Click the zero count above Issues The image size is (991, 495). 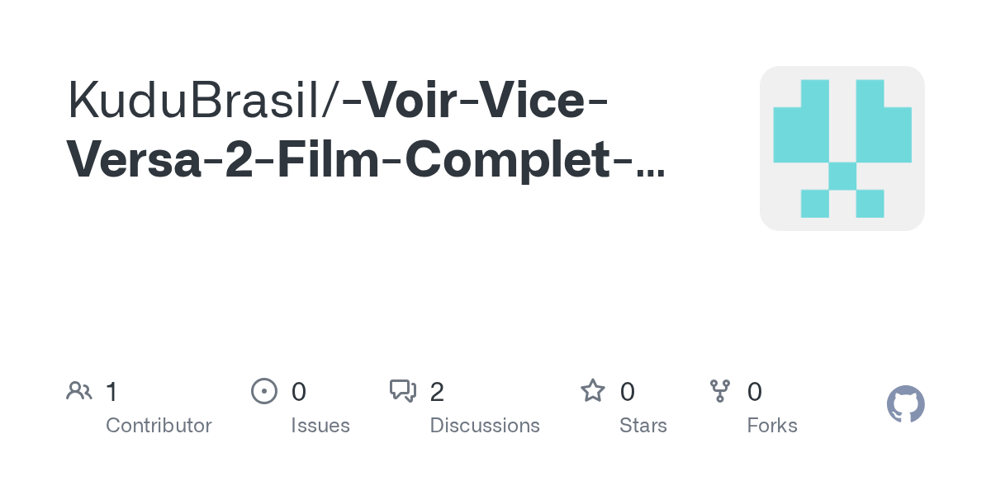pos(299,392)
